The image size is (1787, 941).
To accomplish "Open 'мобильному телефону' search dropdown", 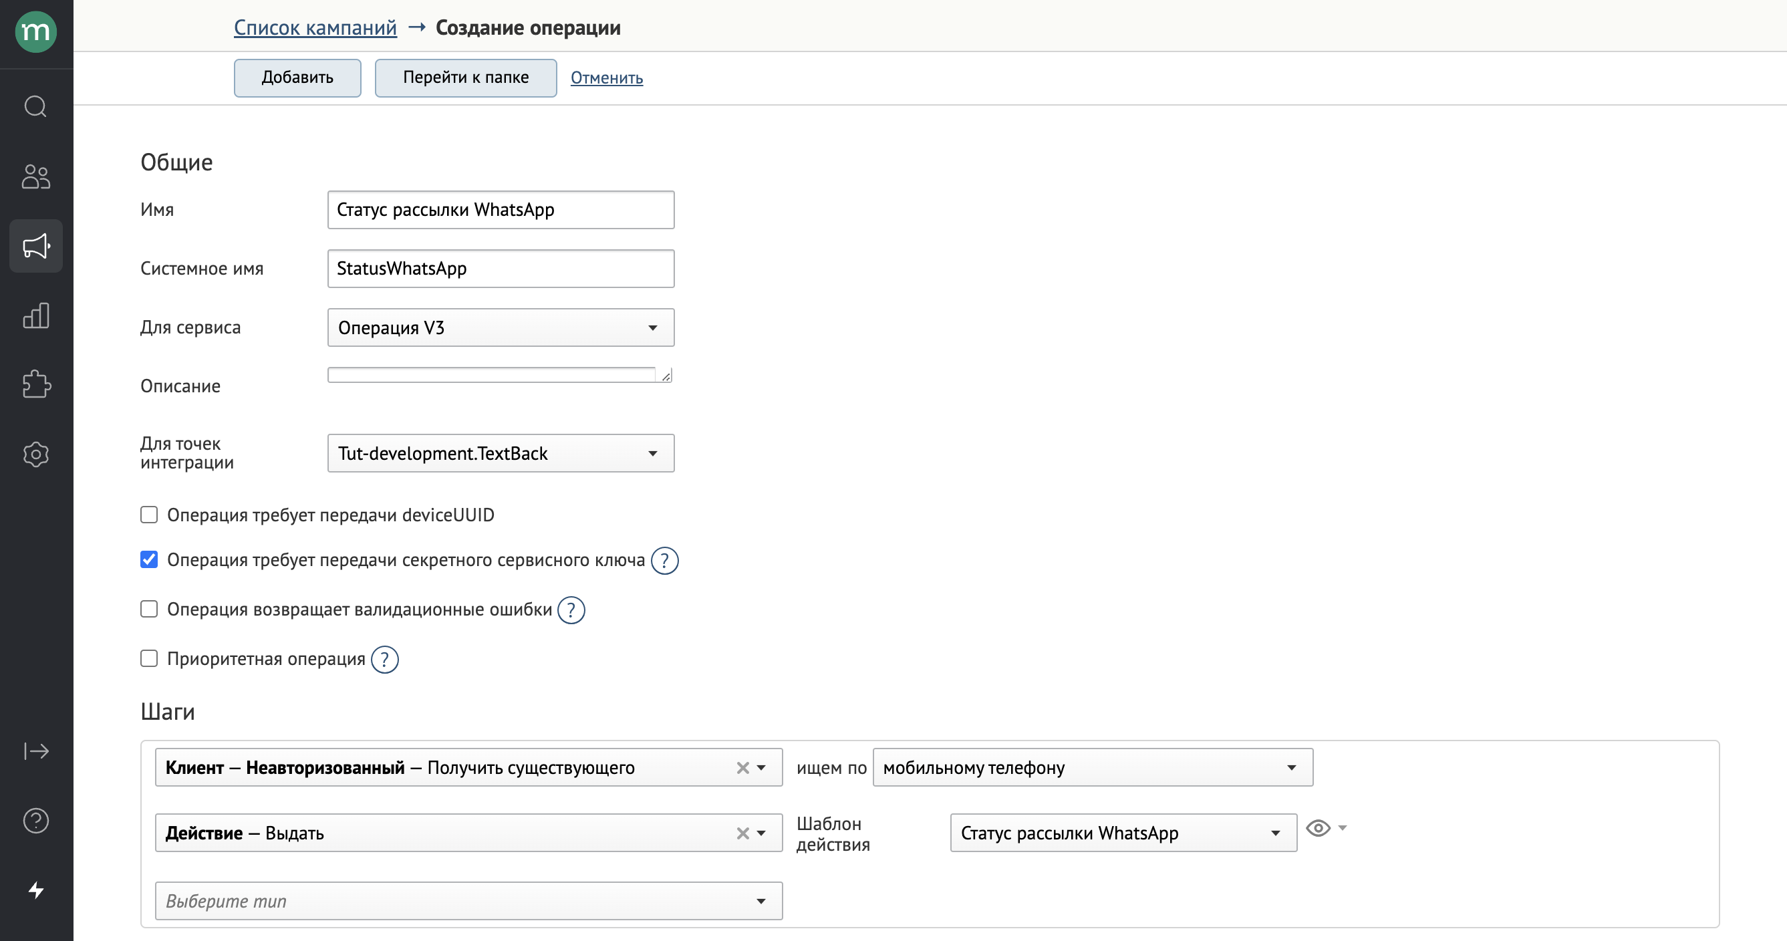I will point(1093,767).
